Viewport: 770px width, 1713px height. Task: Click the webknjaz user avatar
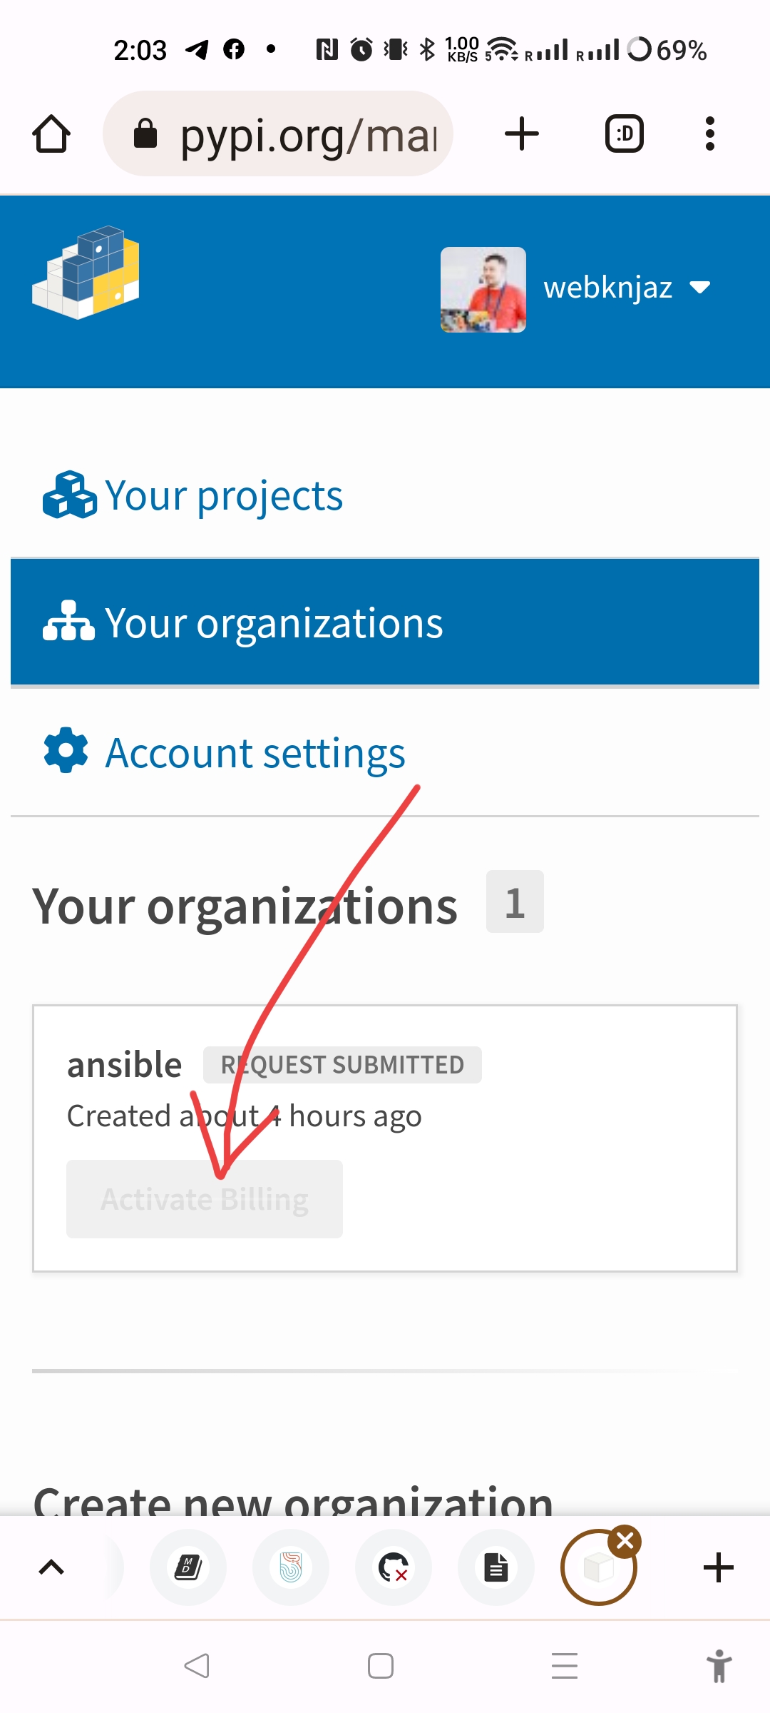[x=483, y=290]
